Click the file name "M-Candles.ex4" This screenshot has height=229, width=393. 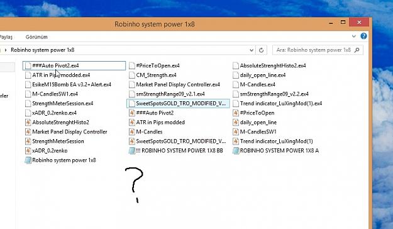[257, 84]
